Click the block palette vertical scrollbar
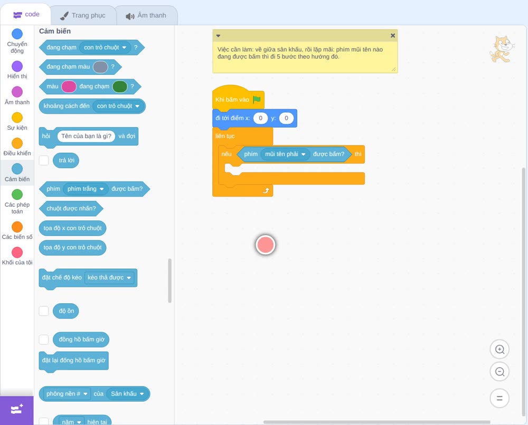 click(x=169, y=281)
